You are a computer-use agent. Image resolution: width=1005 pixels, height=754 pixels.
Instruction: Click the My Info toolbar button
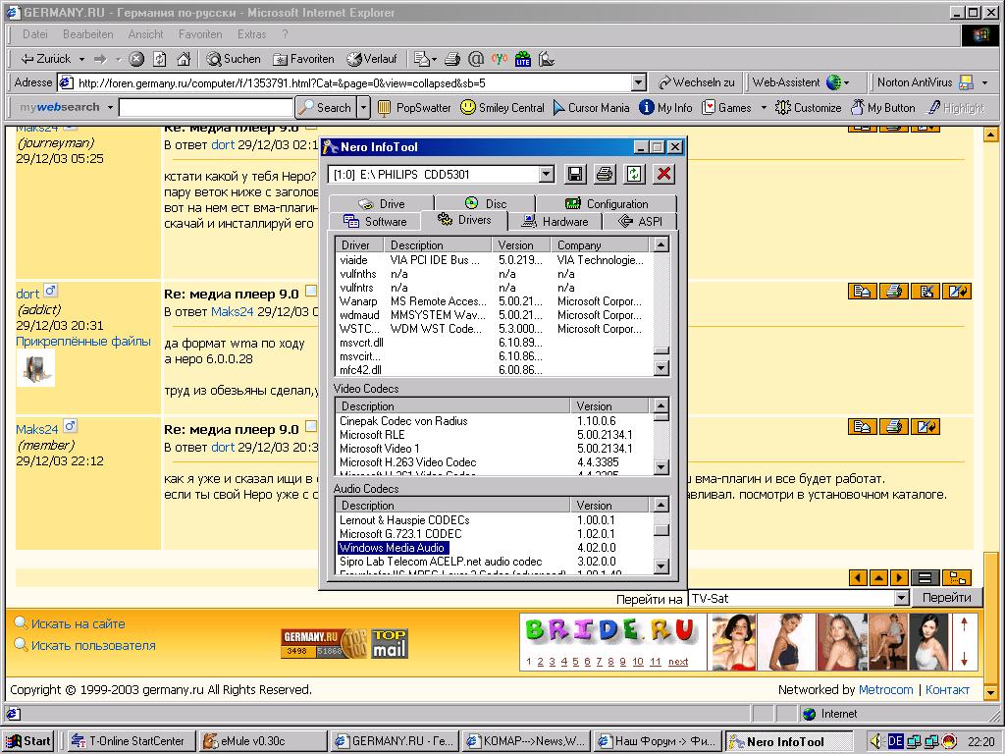point(666,108)
